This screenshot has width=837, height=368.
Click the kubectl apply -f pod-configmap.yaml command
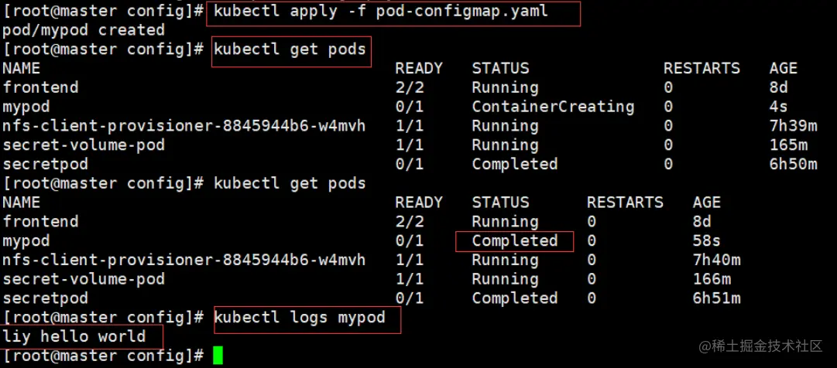tap(381, 12)
